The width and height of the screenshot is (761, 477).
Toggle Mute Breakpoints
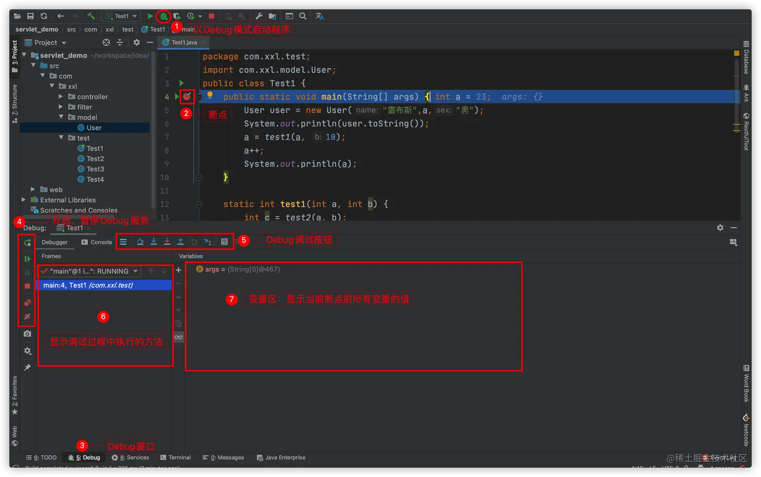coord(27,317)
